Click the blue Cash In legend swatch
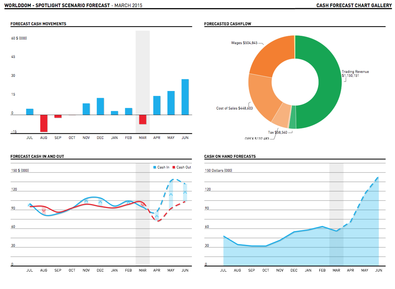 (x=155, y=167)
